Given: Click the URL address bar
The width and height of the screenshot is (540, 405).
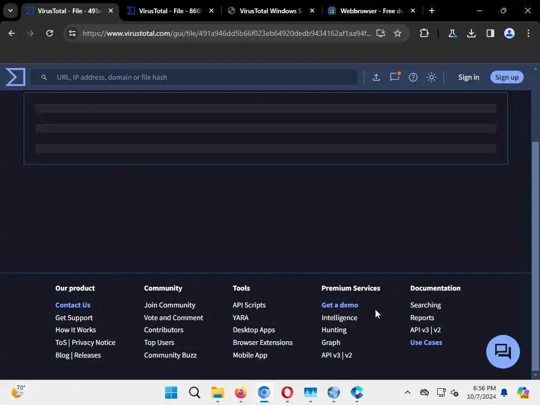Looking at the screenshot, I should 227,33.
